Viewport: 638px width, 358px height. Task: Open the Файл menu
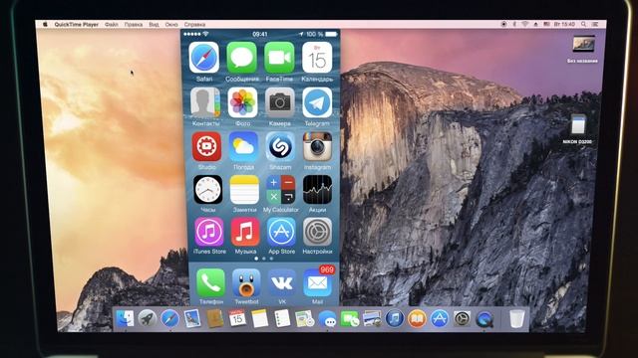click(x=111, y=24)
